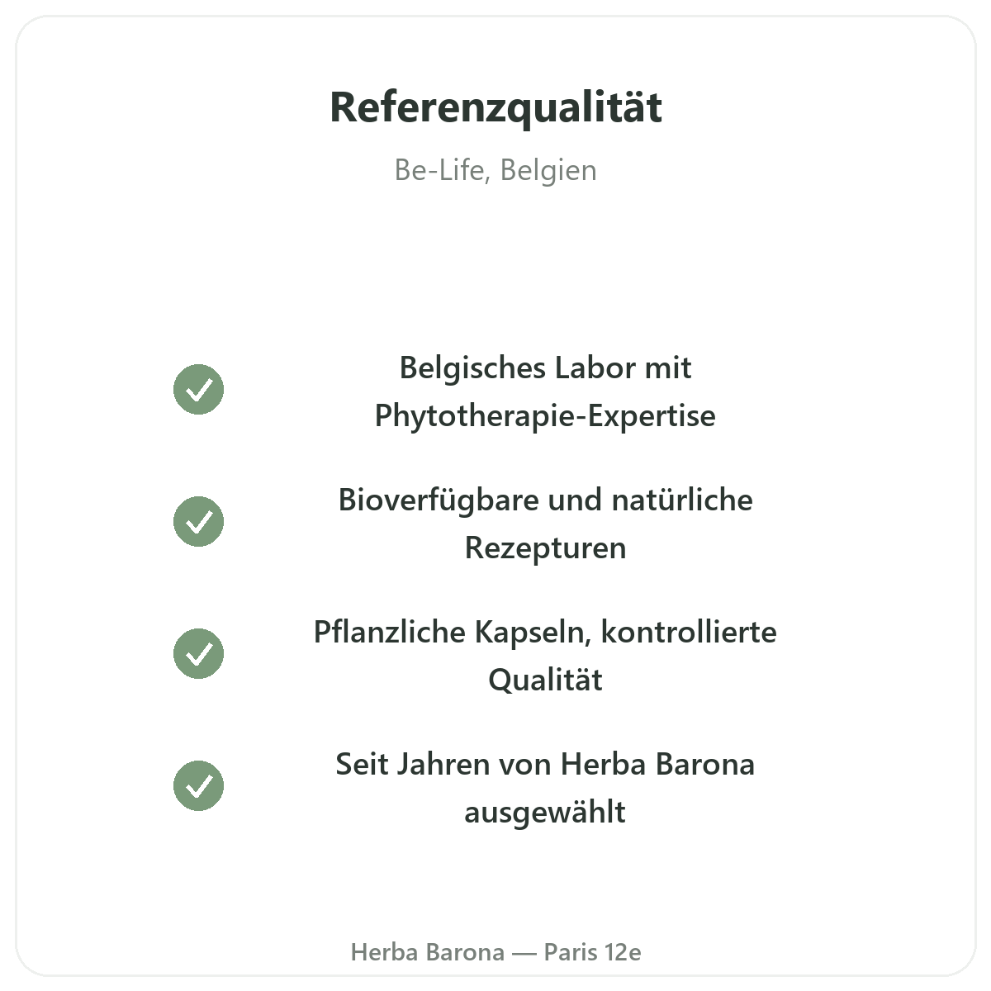
Task: Select the Seit Jahren von Herba Barona text
Action: point(545,764)
